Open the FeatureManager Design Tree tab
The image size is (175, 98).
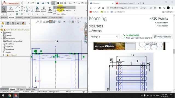3,23
